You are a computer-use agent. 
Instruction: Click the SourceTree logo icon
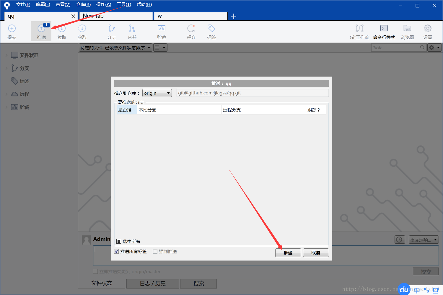point(7,5)
